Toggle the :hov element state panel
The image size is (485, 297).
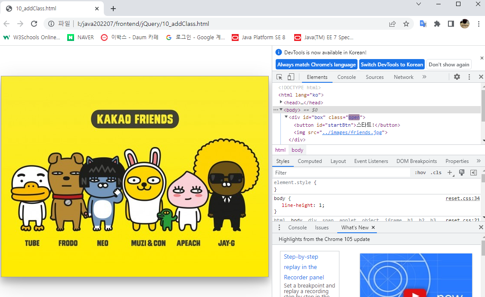(420, 172)
